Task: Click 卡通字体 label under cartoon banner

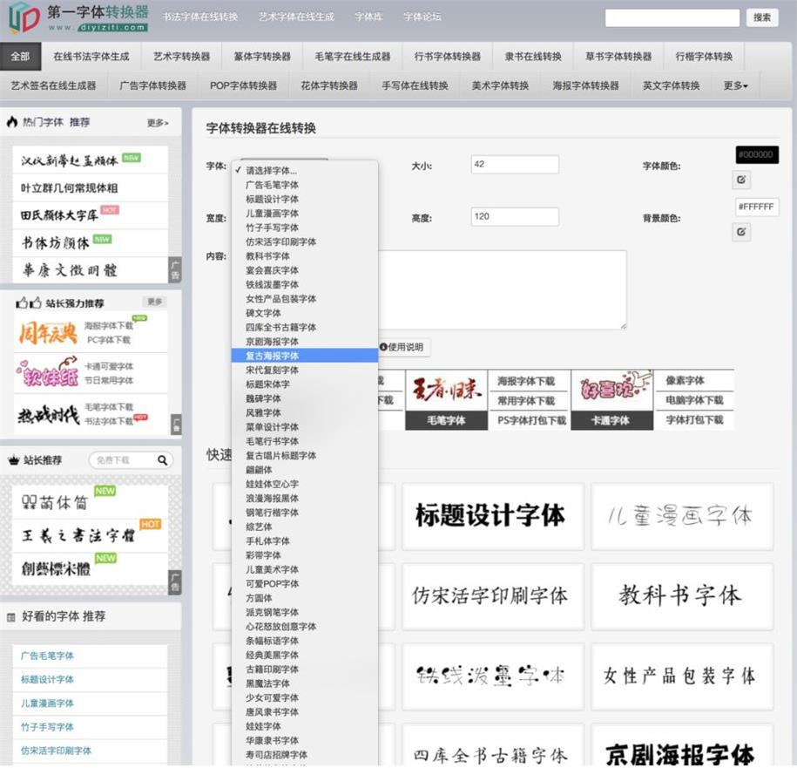Action: click(611, 421)
